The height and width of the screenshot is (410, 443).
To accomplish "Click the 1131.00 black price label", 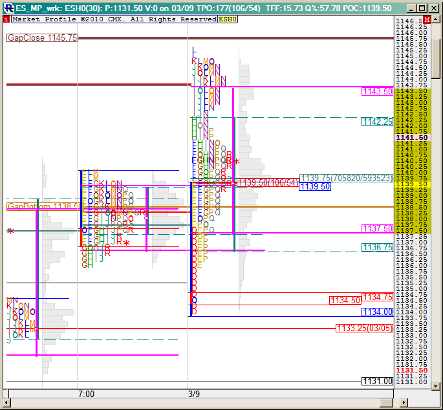I will click(x=378, y=382).
